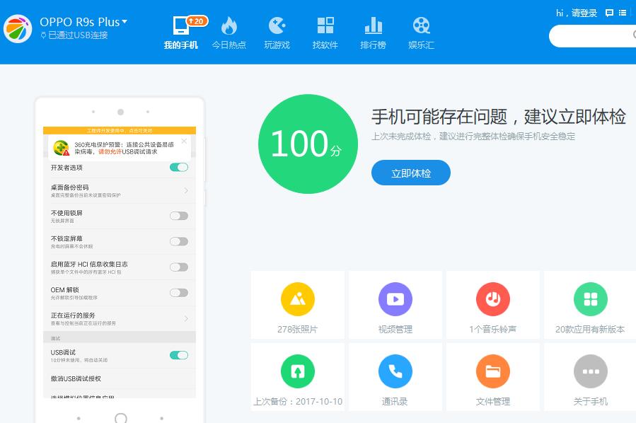The image size is (636, 423).
Task: Toggle the USB调试 switch
Action: coord(179,355)
